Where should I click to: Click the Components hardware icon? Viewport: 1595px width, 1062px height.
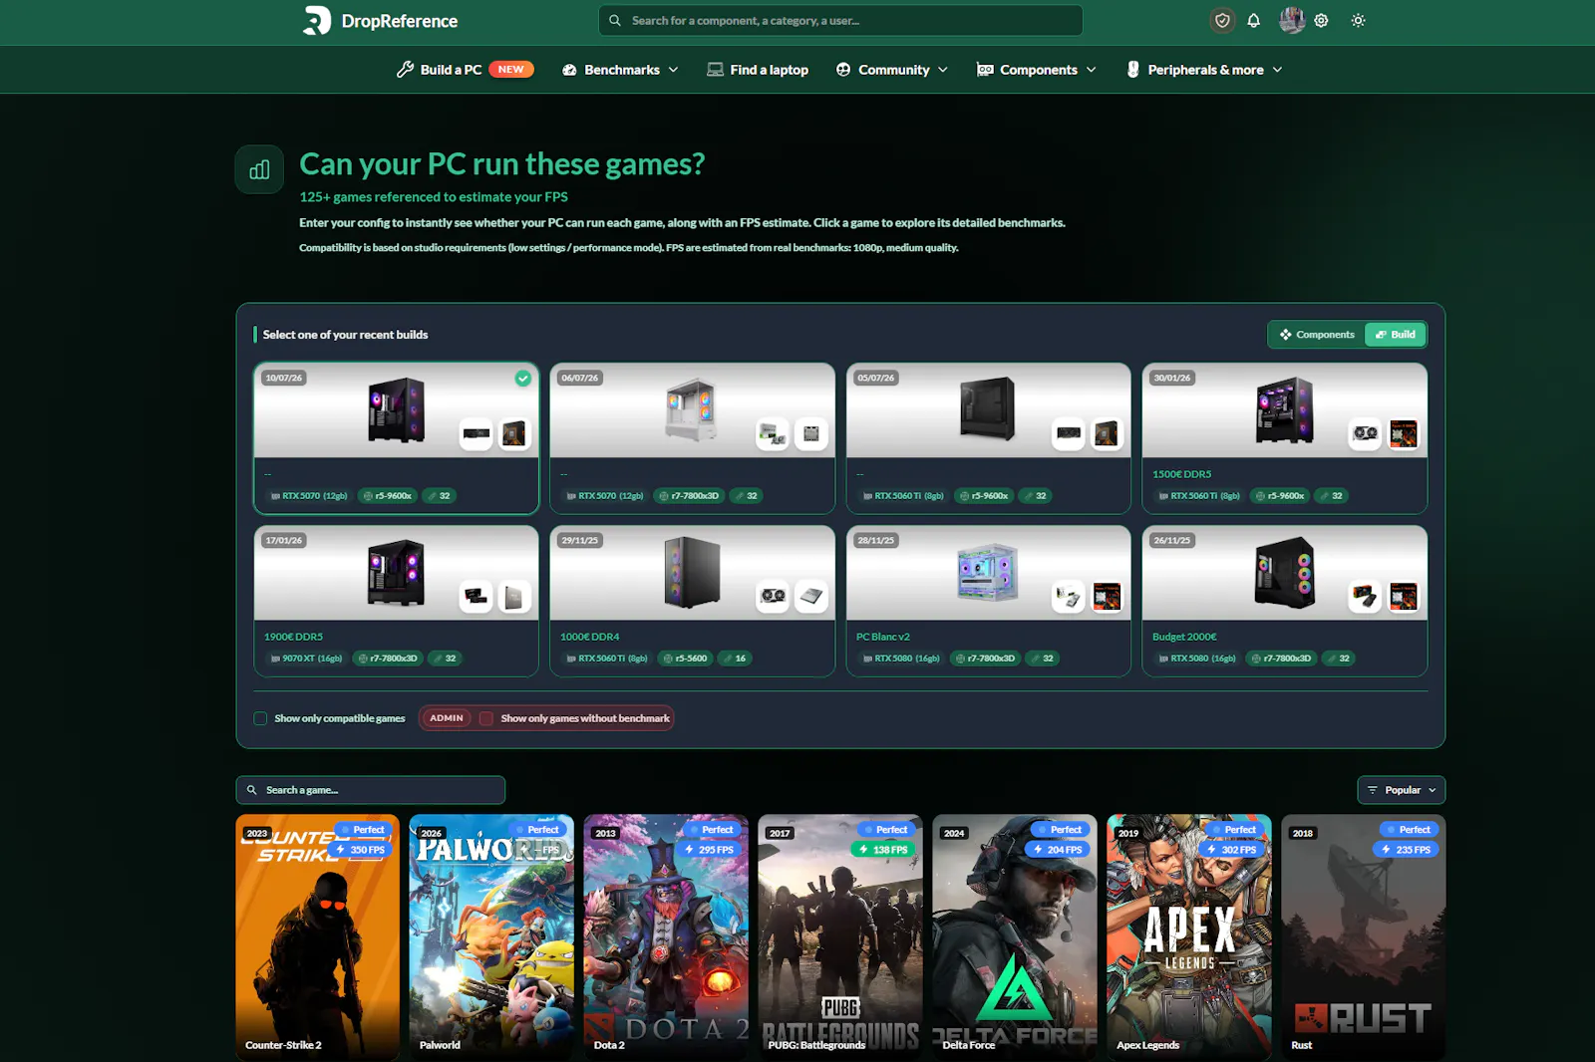tap(985, 70)
